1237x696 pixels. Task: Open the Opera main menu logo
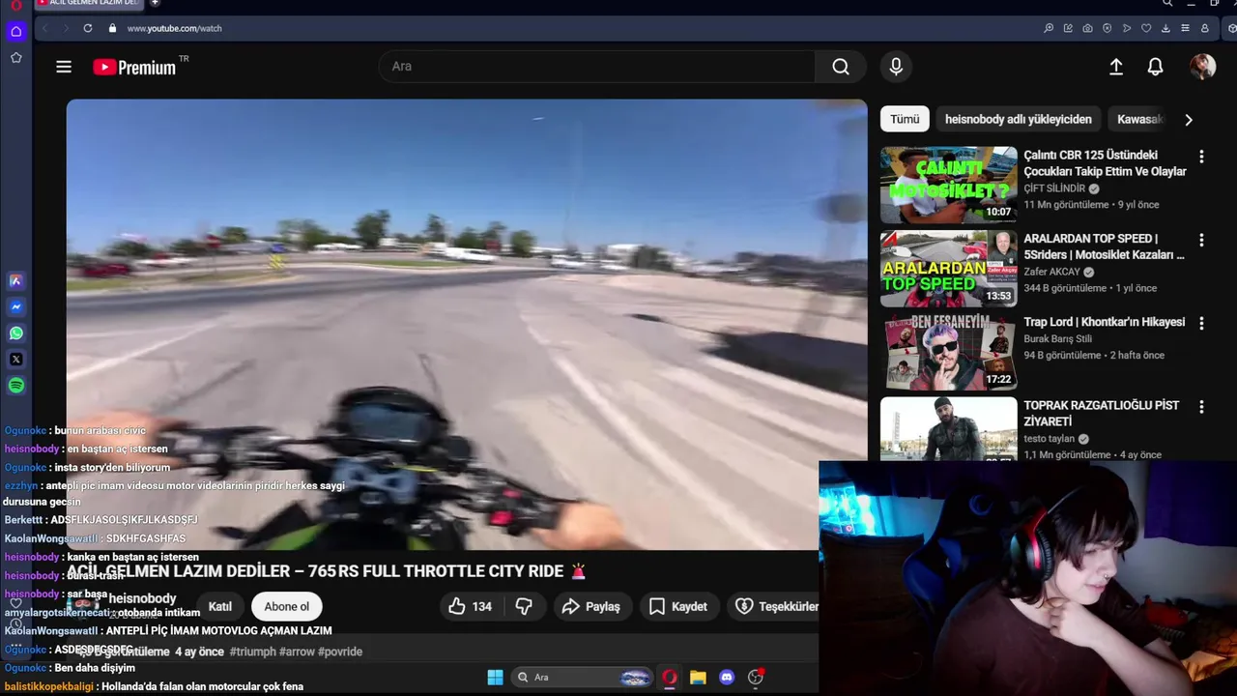[x=16, y=5]
